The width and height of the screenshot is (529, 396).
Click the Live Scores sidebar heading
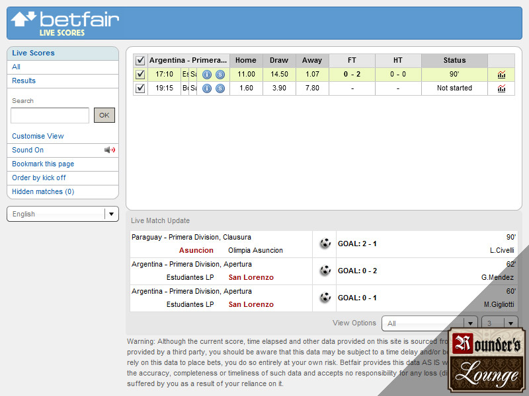(x=33, y=53)
